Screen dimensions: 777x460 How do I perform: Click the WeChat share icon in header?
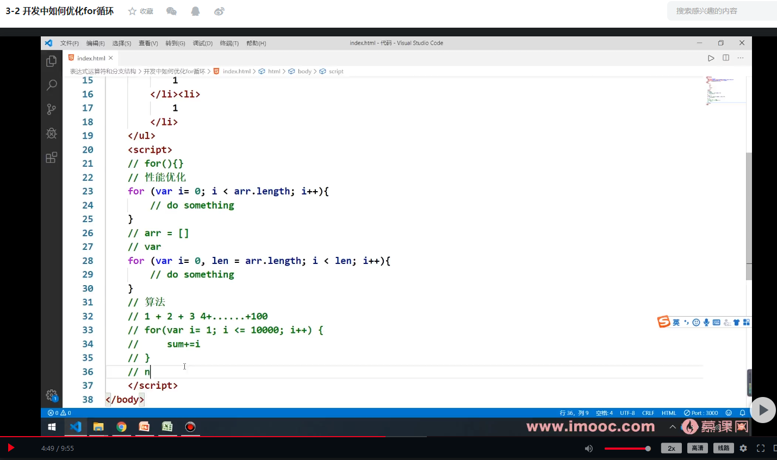click(x=171, y=11)
